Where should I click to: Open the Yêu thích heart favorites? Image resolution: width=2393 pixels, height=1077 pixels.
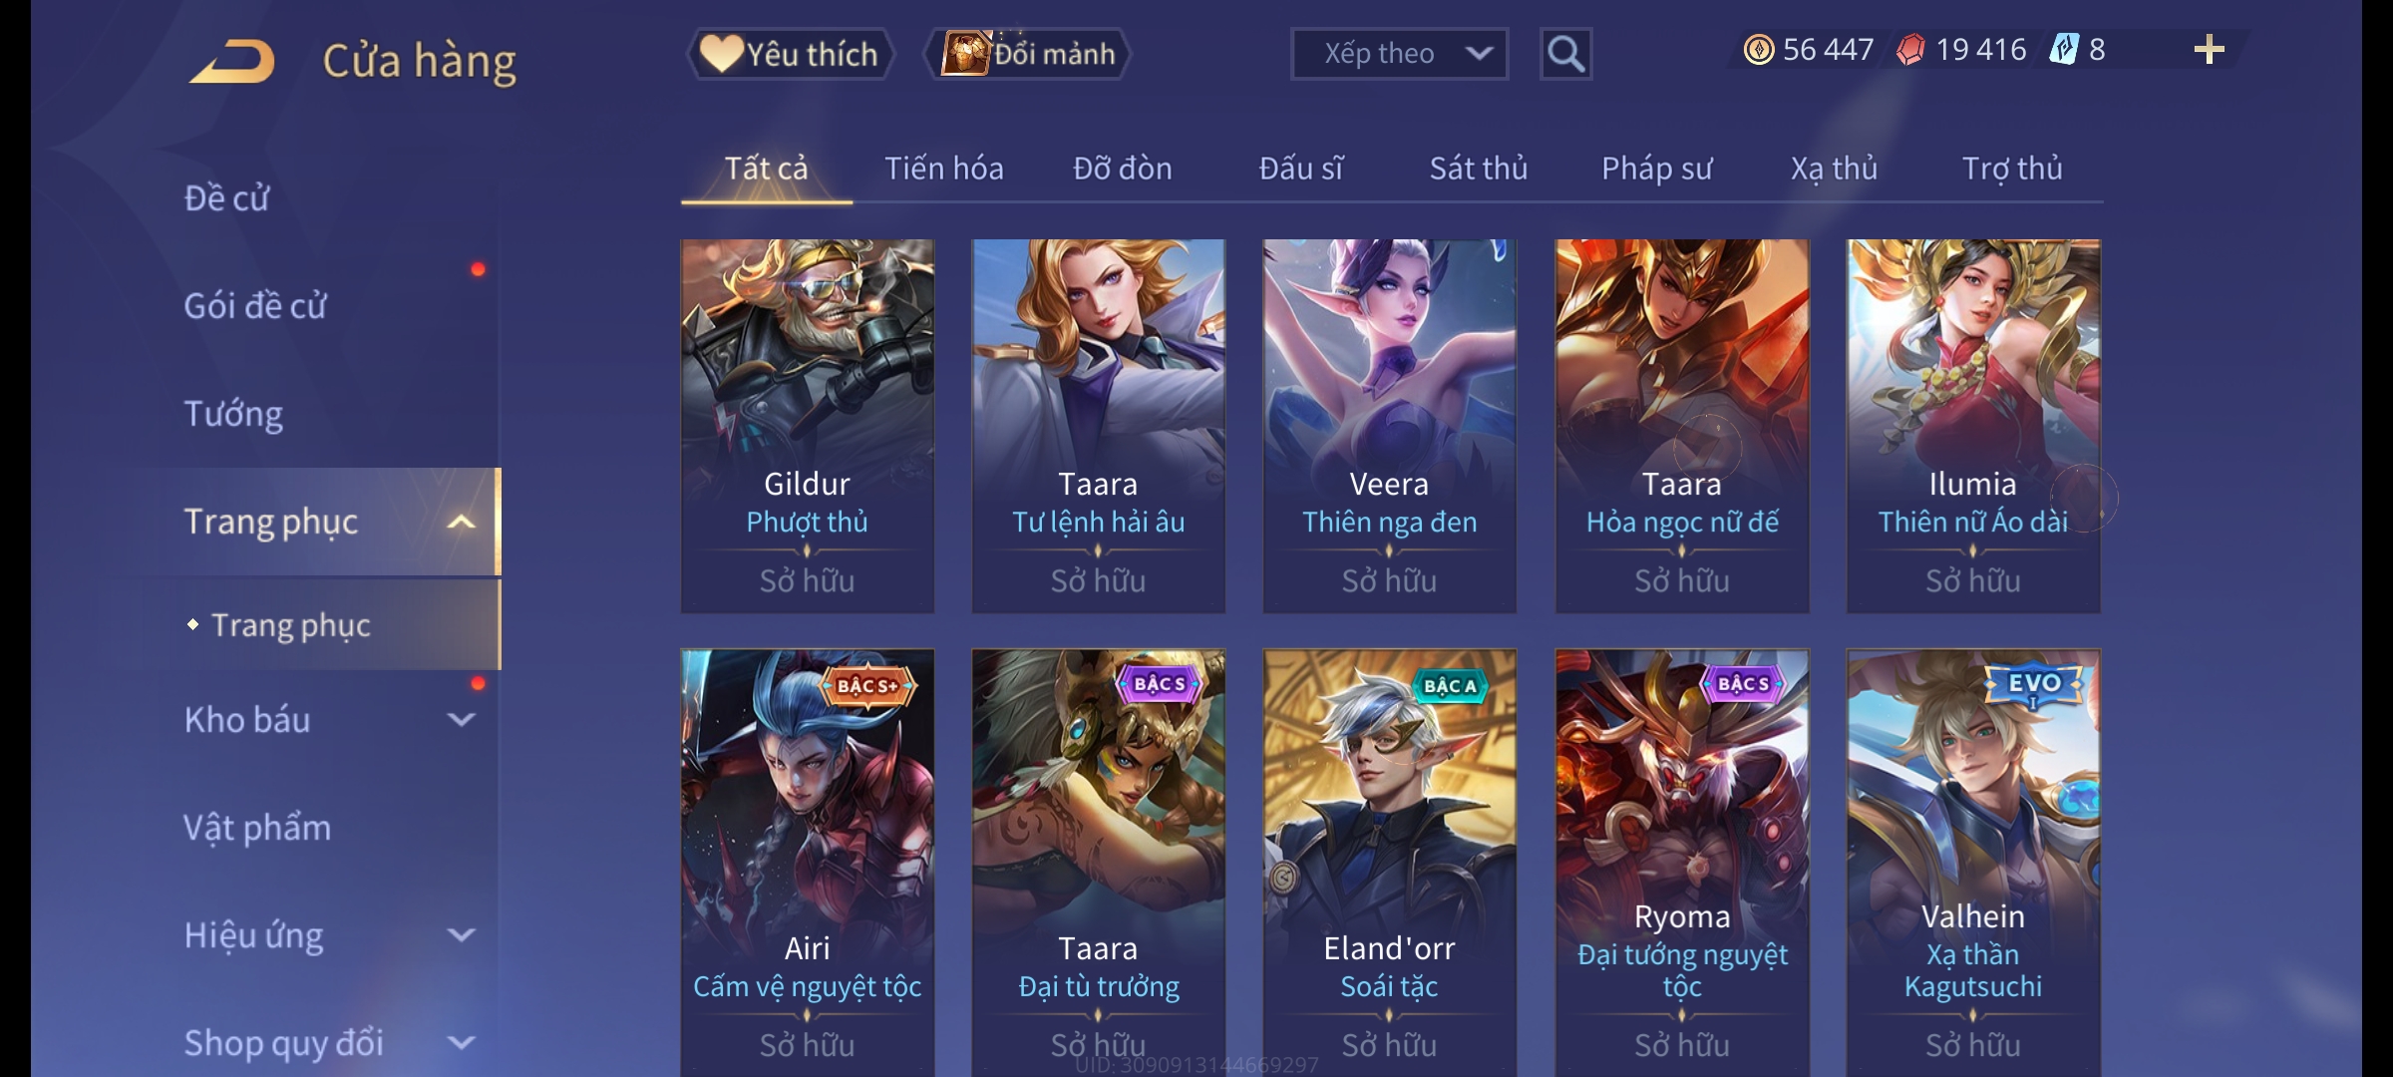(790, 54)
